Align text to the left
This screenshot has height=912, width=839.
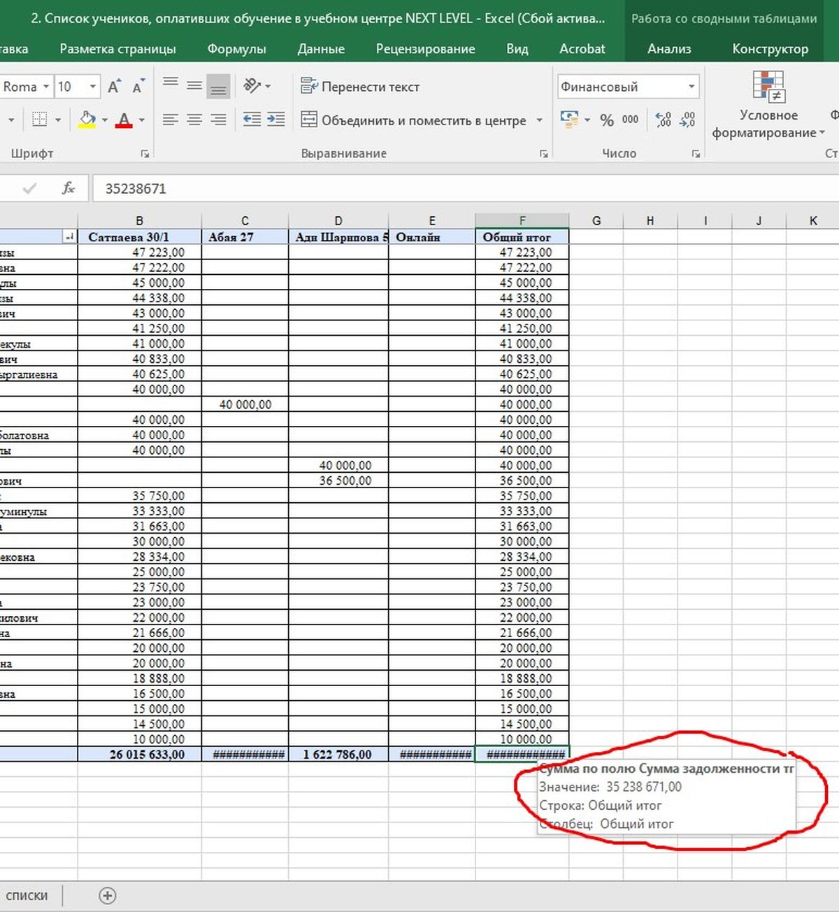coord(170,120)
